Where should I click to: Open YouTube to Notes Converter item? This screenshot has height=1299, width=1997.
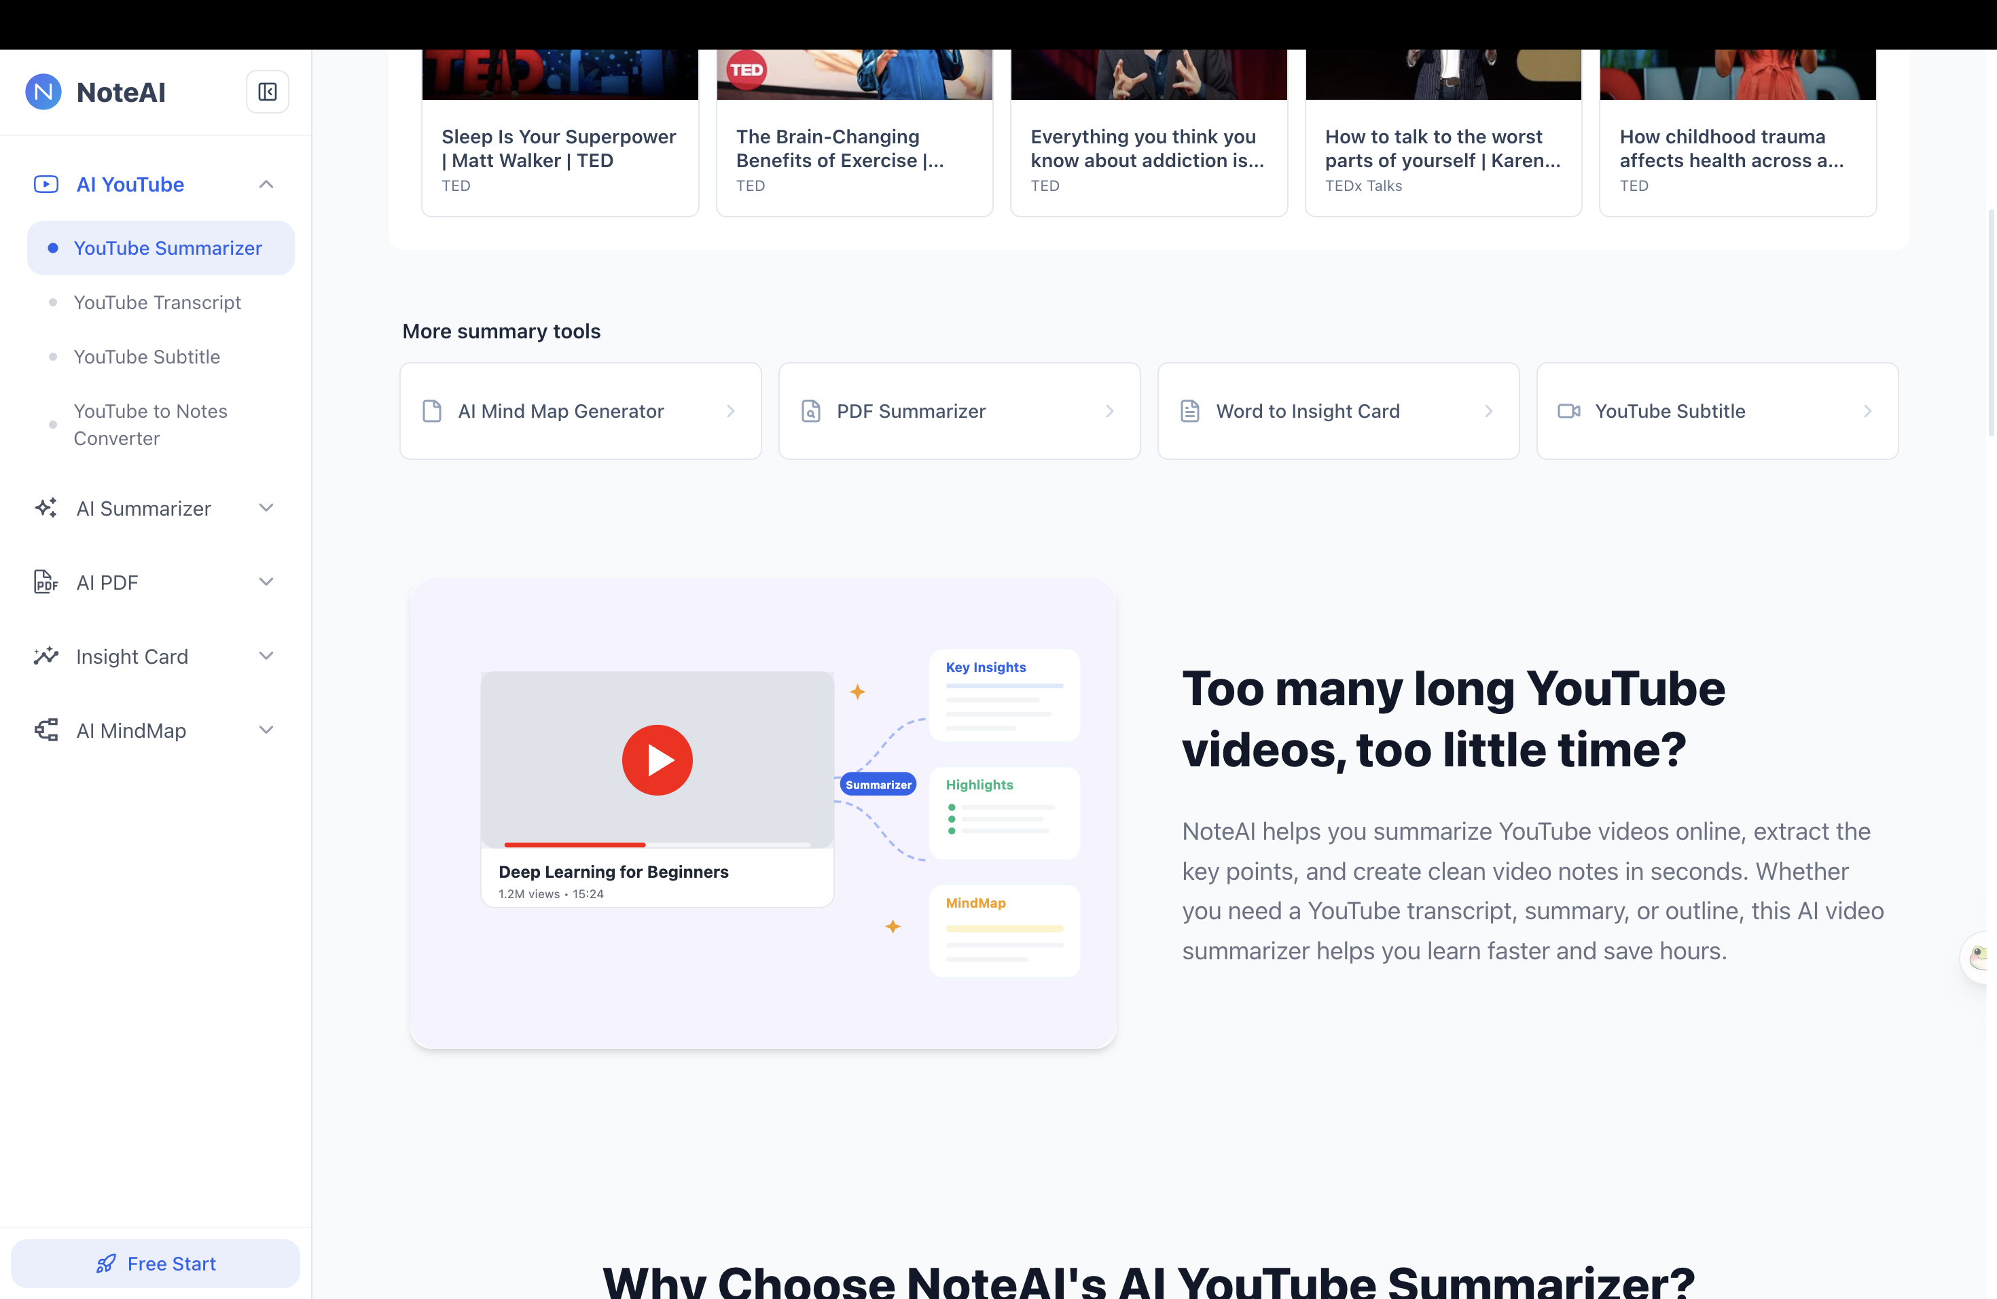tap(150, 425)
